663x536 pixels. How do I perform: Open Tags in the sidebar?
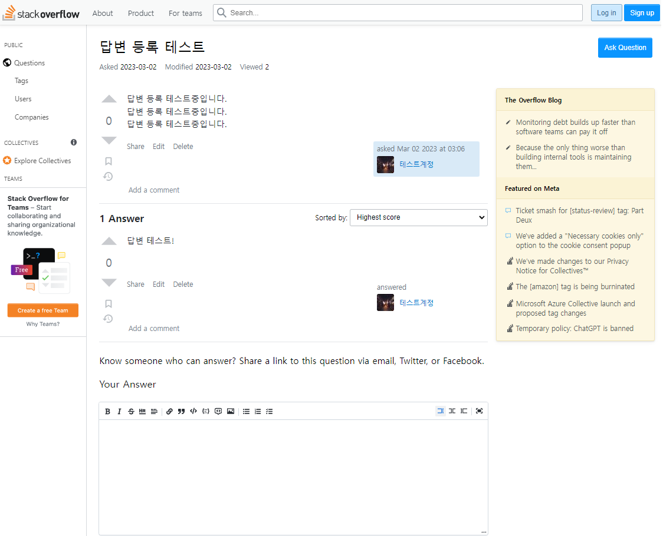(x=22, y=81)
